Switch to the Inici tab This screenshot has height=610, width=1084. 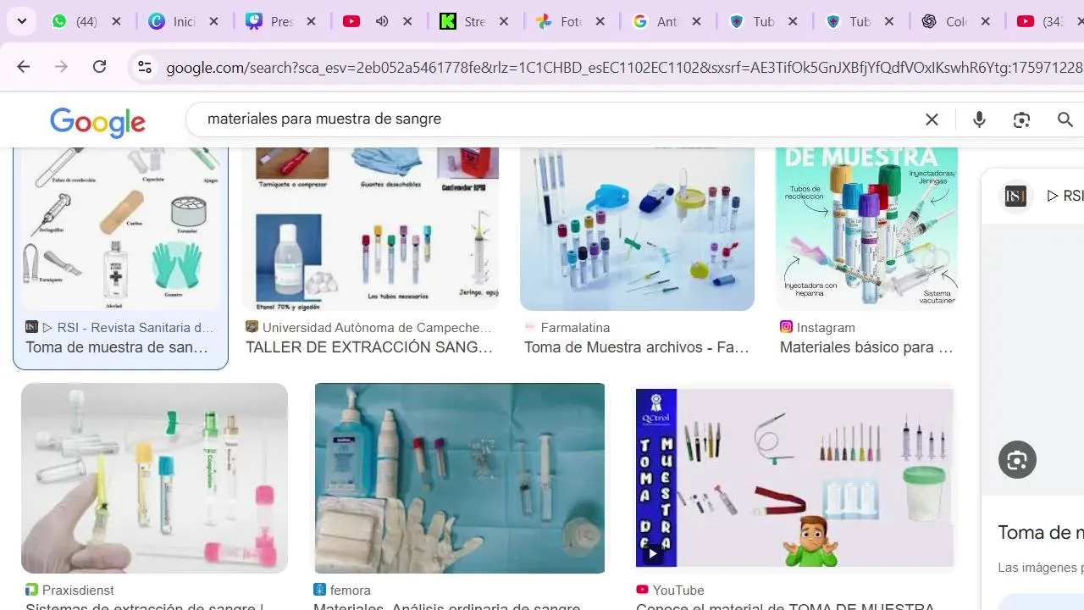tap(172, 21)
